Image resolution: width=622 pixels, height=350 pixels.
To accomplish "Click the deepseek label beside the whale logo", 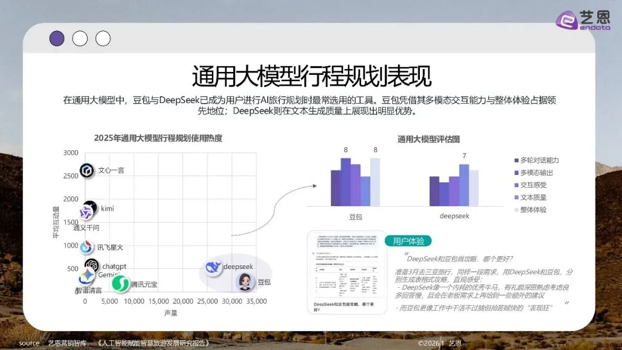I will (238, 267).
